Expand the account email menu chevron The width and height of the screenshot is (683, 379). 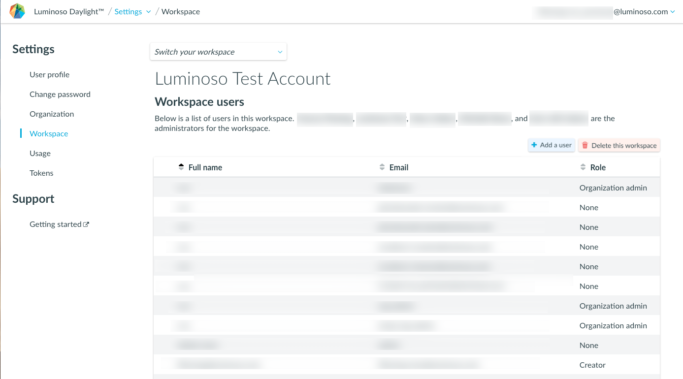point(673,12)
